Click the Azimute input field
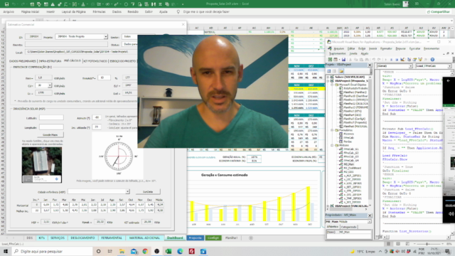Viewport: 455px width, 256px height. coord(97,117)
